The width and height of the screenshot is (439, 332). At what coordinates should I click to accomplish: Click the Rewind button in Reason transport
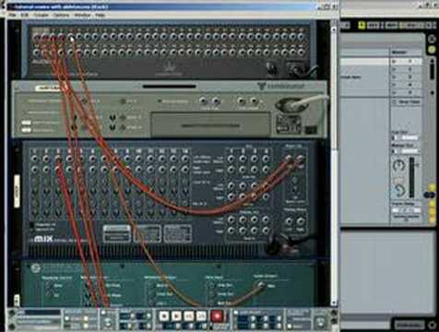(x=189, y=315)
